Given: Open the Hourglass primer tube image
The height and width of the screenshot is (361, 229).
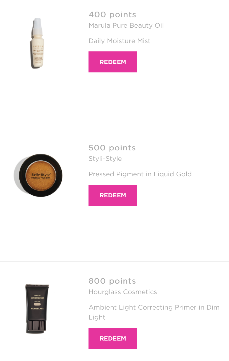Looking at the screenshot, I should click(37, 309).
